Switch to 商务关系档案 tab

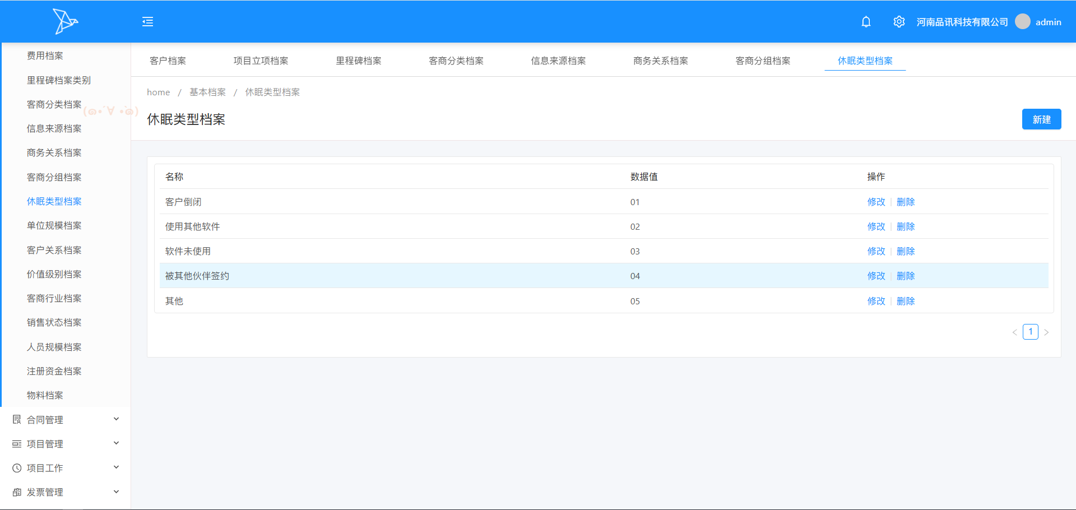tap(660, 61)
